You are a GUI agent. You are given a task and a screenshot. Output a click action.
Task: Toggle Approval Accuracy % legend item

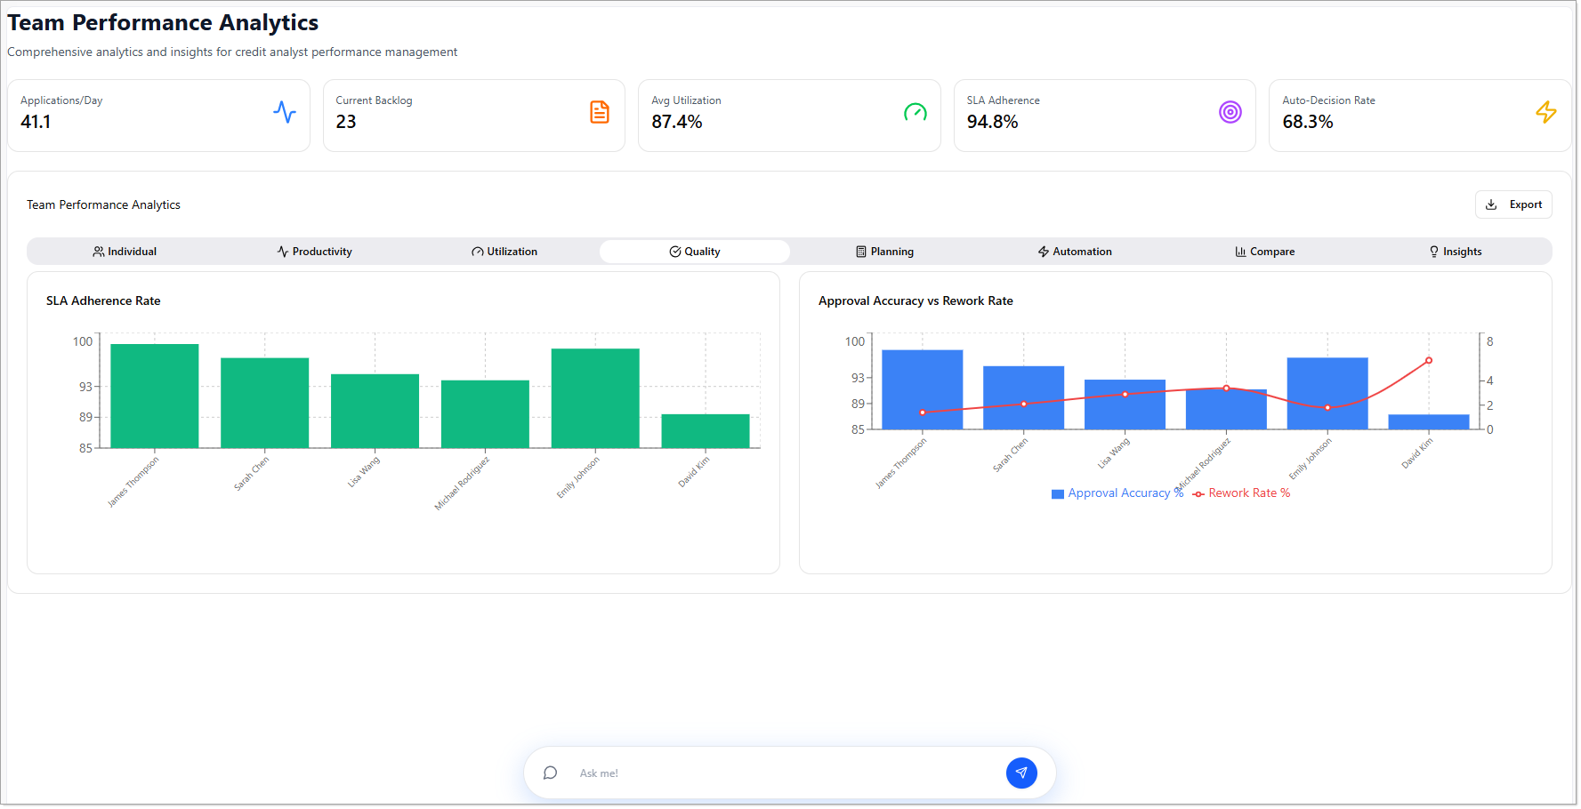[x=1117, y=493]
